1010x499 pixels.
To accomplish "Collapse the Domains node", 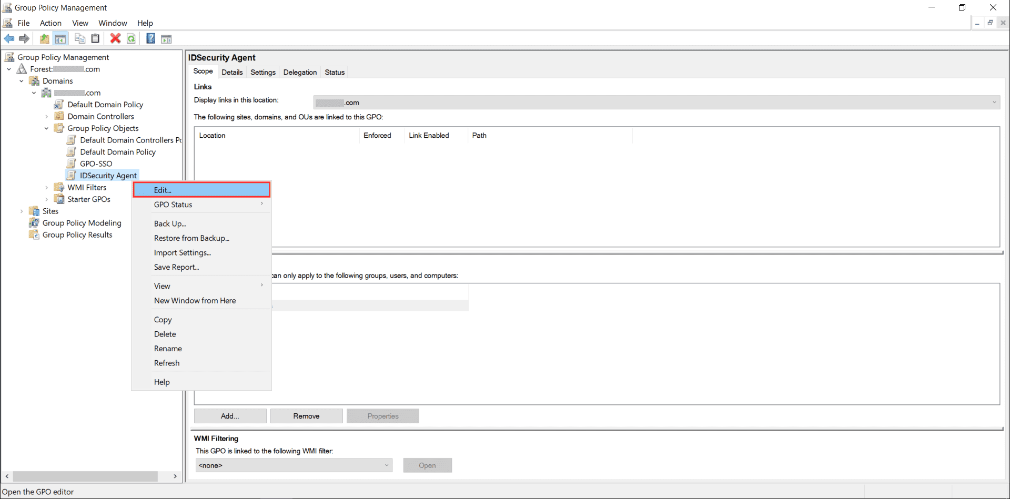I will pyautogui.click(x=22, y=81).
